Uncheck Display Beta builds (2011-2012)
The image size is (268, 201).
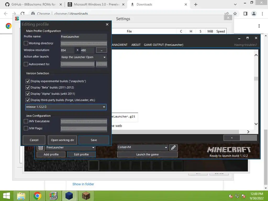tap(28, 87)
